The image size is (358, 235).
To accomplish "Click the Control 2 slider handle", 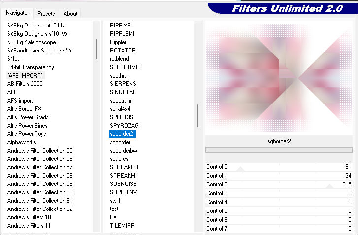I will point(329,186).
